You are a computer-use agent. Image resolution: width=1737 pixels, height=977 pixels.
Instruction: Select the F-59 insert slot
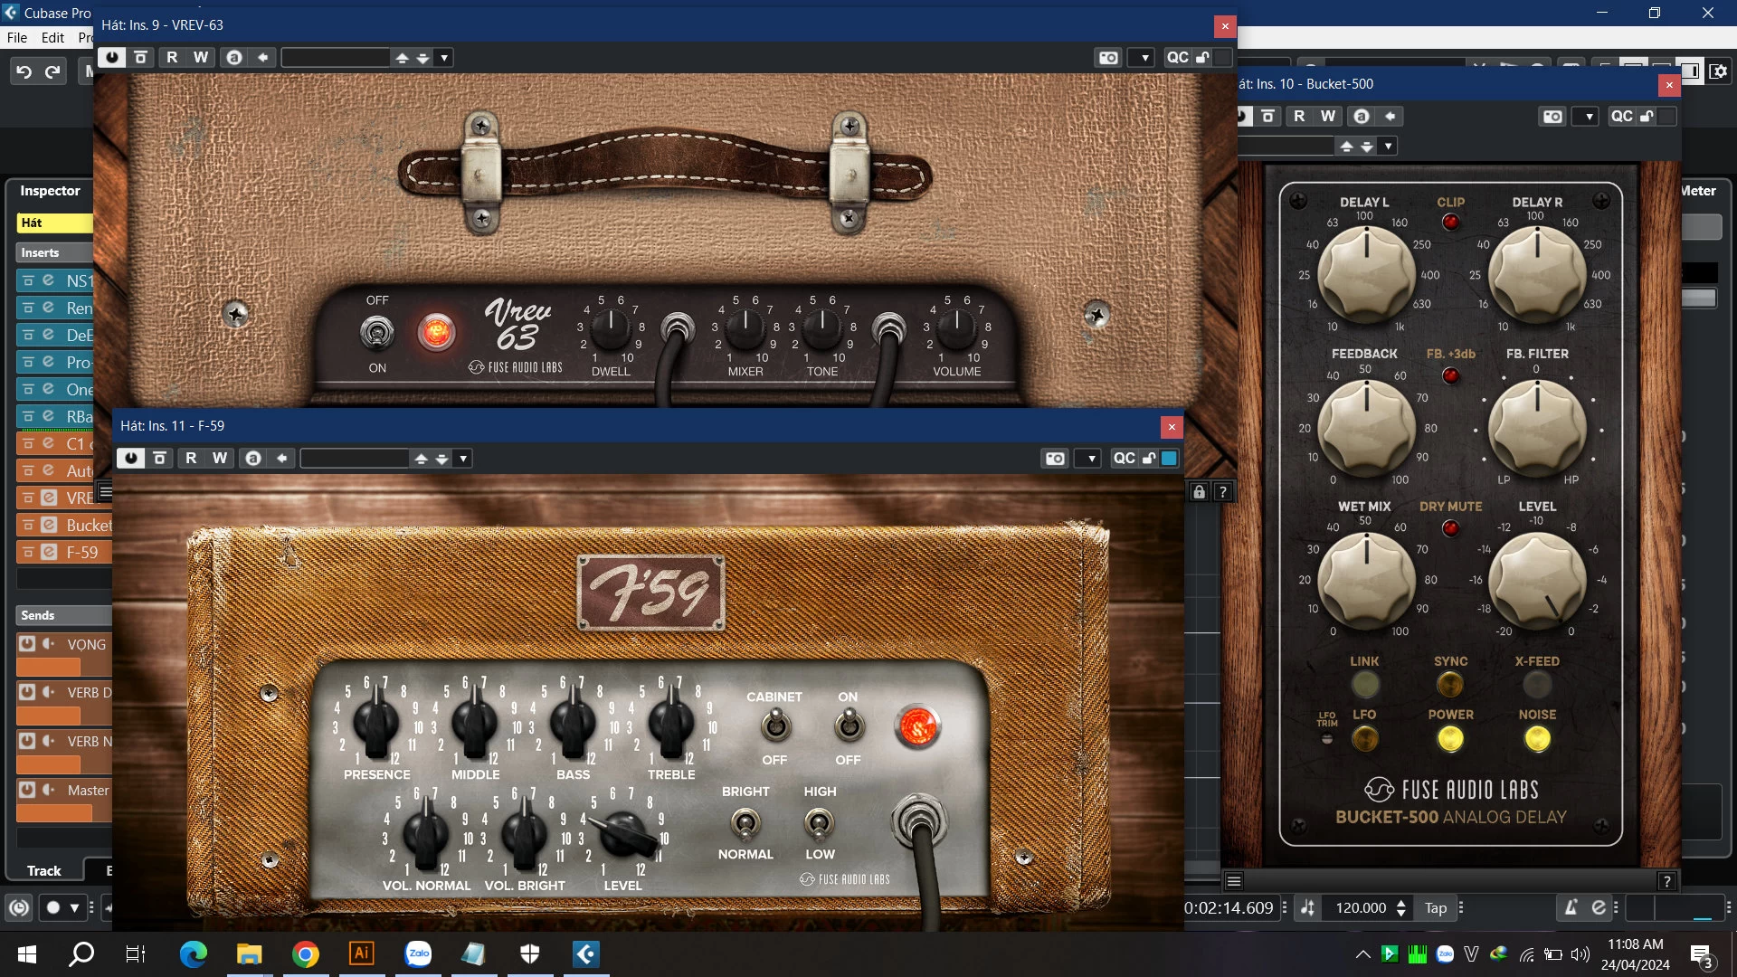coord(64,552)
